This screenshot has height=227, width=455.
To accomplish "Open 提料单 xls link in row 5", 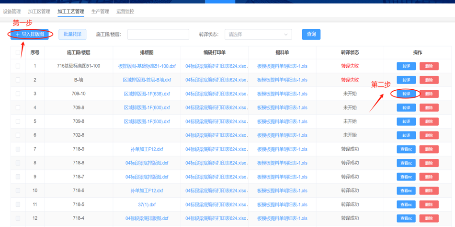I will [x=282, y=121].
